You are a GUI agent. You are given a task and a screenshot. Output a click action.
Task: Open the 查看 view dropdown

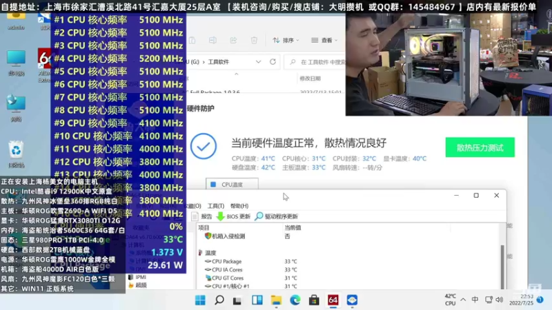324,41
